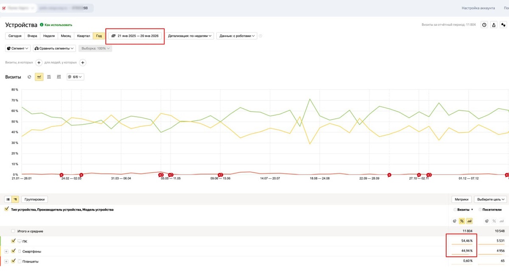
Task: Click the 0,60 % value in Планшеты row
Action: pos(467,261)
